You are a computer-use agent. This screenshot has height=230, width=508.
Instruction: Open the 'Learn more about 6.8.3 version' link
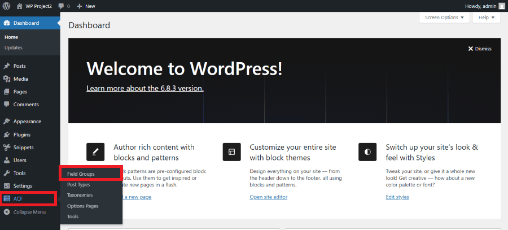pyautogui.click(x=145, y=89)
